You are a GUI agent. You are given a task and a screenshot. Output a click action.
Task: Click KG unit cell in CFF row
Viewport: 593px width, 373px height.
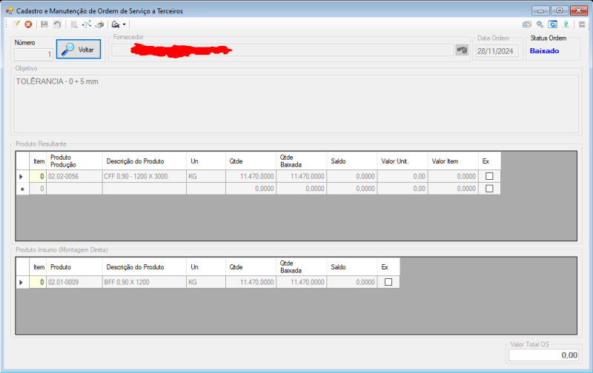pyautogui.click(x=206, y=176)
